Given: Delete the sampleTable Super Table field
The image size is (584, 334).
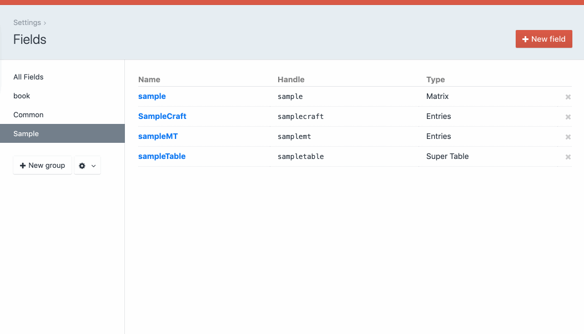Looking at the screenshot, I should pyautogui.click(x=568, y=157).
